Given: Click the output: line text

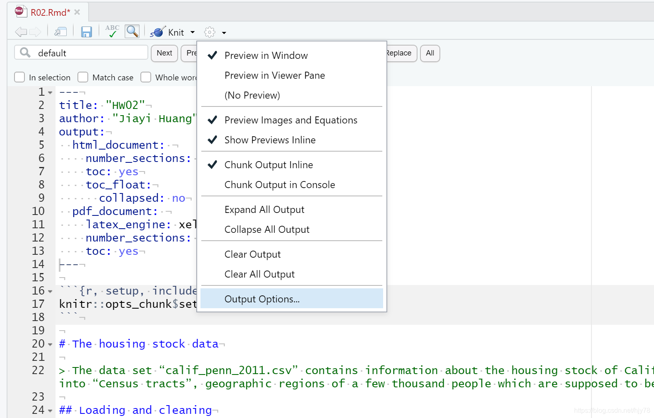Looking at the screenshot, I should coord(82,132).
